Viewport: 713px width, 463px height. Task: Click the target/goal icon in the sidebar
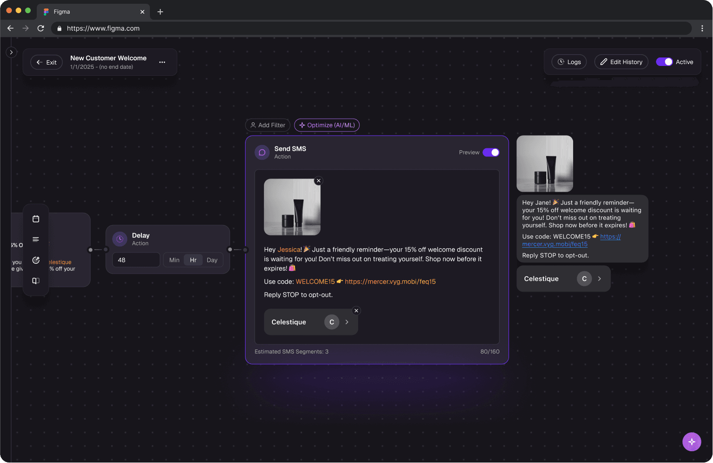click(x=36, y=260)
